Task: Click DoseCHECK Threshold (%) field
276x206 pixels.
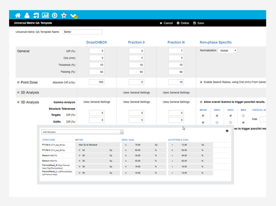Action: pos(97,65)
